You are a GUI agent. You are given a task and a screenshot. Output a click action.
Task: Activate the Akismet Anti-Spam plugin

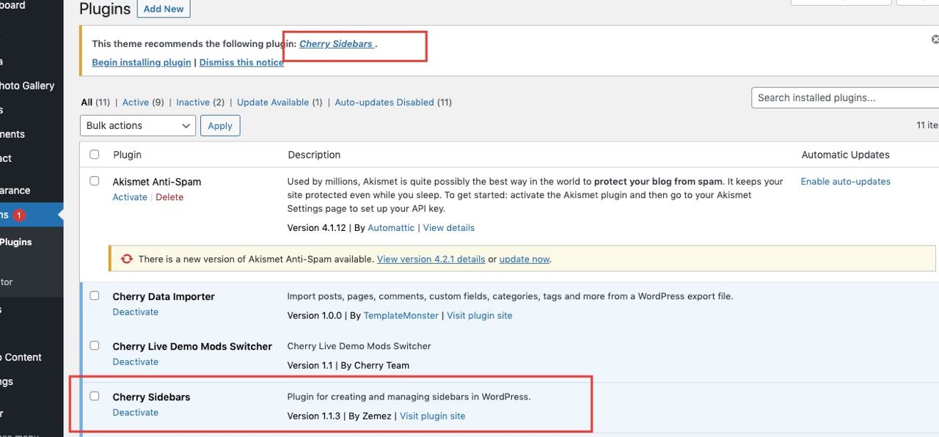point(130,197)
